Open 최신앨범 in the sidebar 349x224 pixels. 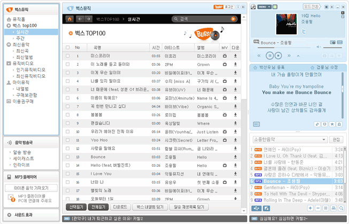point(25,57)
